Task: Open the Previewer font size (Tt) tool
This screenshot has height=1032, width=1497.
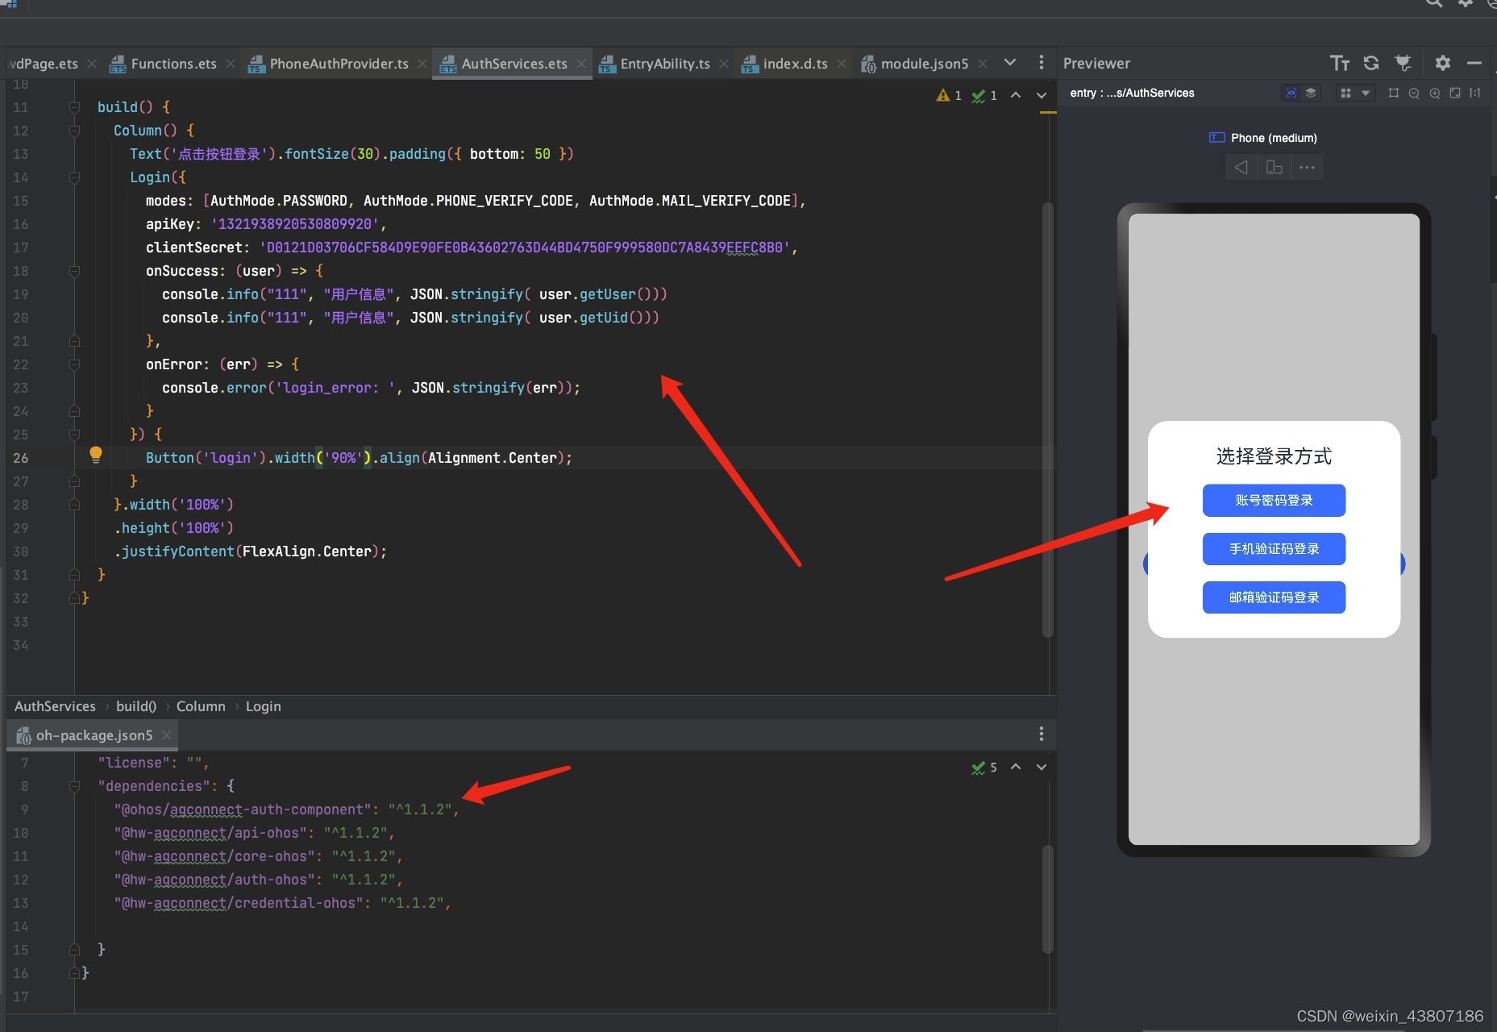Action: (x=1339, y=63)
